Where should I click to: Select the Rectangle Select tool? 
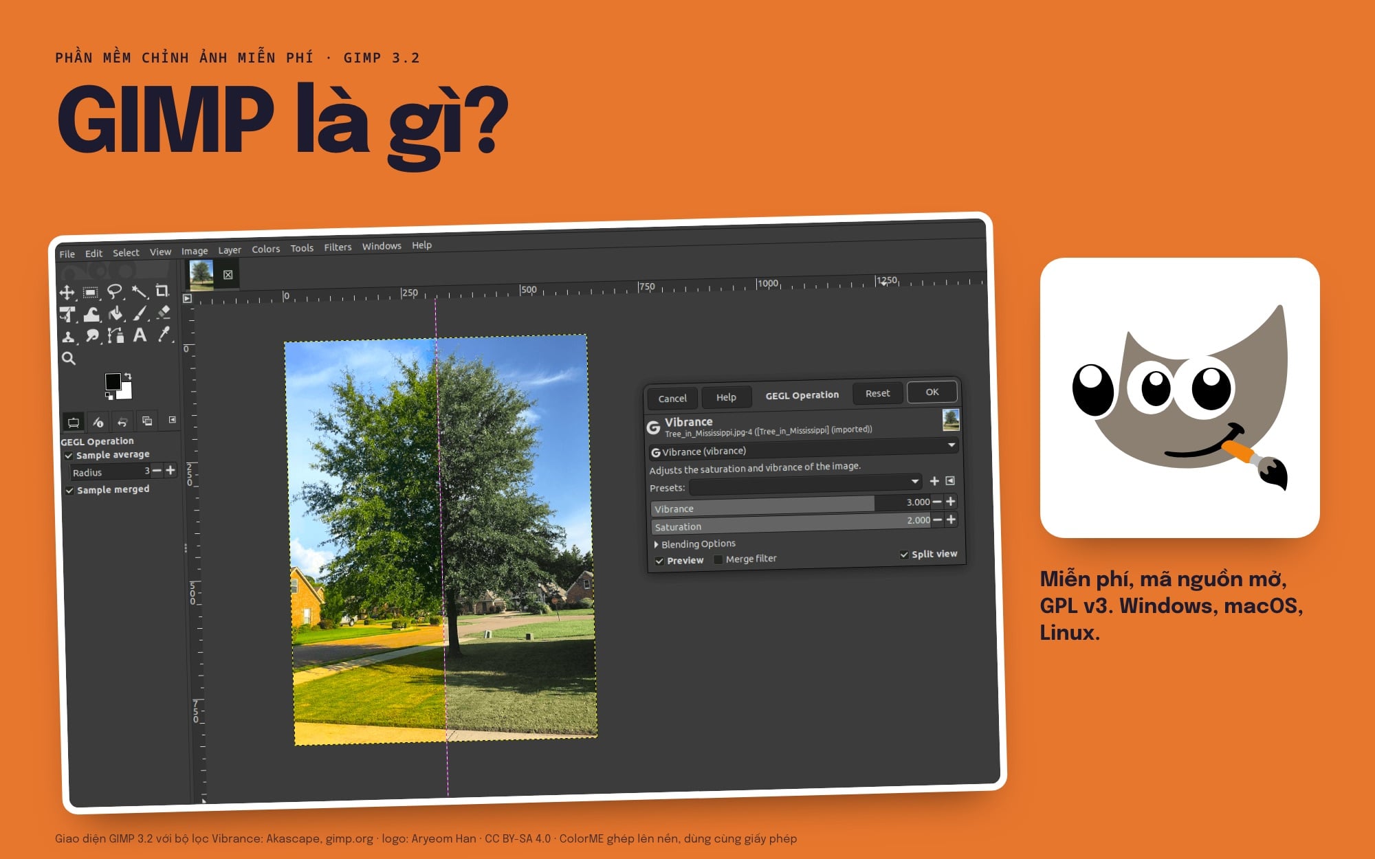[x=90, y=293]
